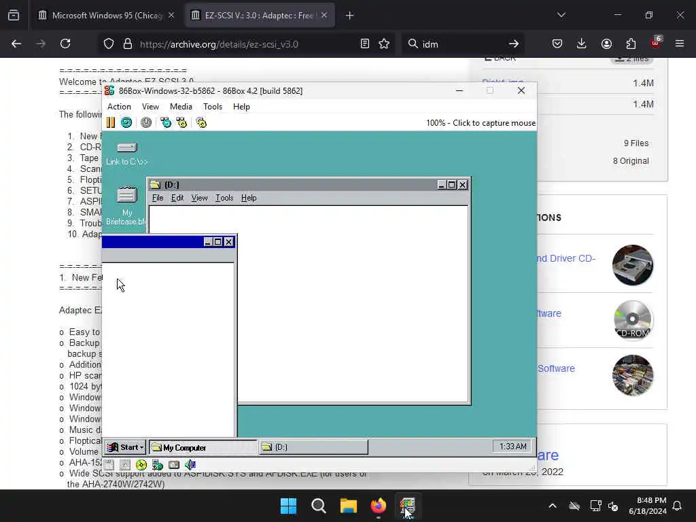
Task: Click the folder icon in D: title bar
Action: pos(156,185)
